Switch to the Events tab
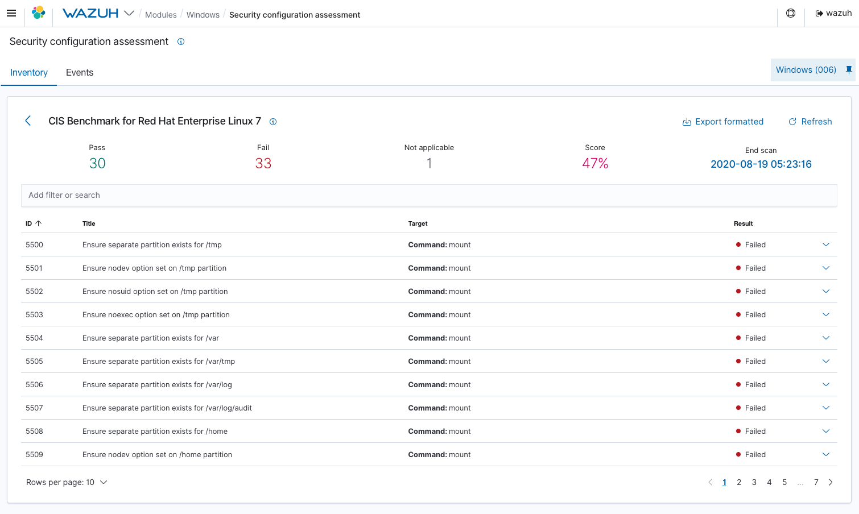 79,72
